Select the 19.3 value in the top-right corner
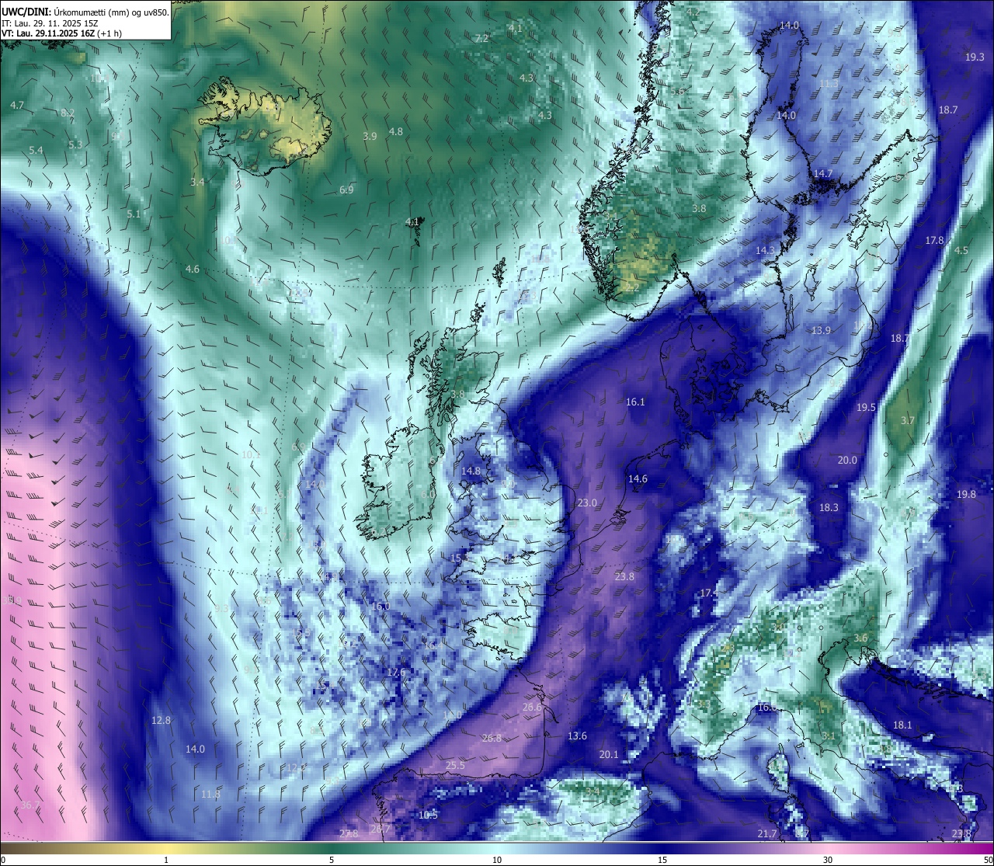 click(975, 57)
